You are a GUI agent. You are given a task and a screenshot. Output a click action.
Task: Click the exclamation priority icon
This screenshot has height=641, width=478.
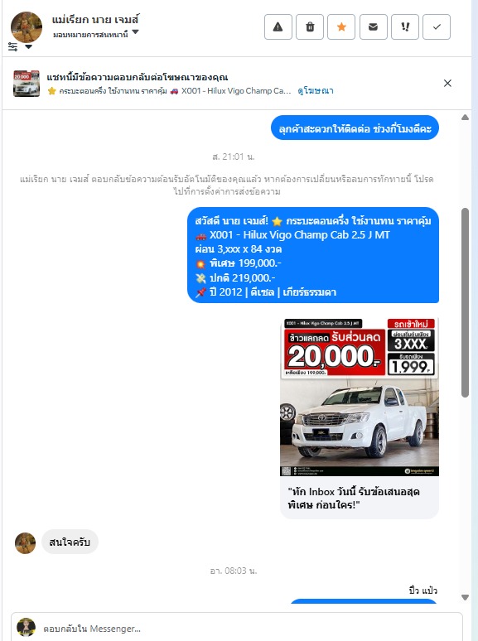point(405,27)
